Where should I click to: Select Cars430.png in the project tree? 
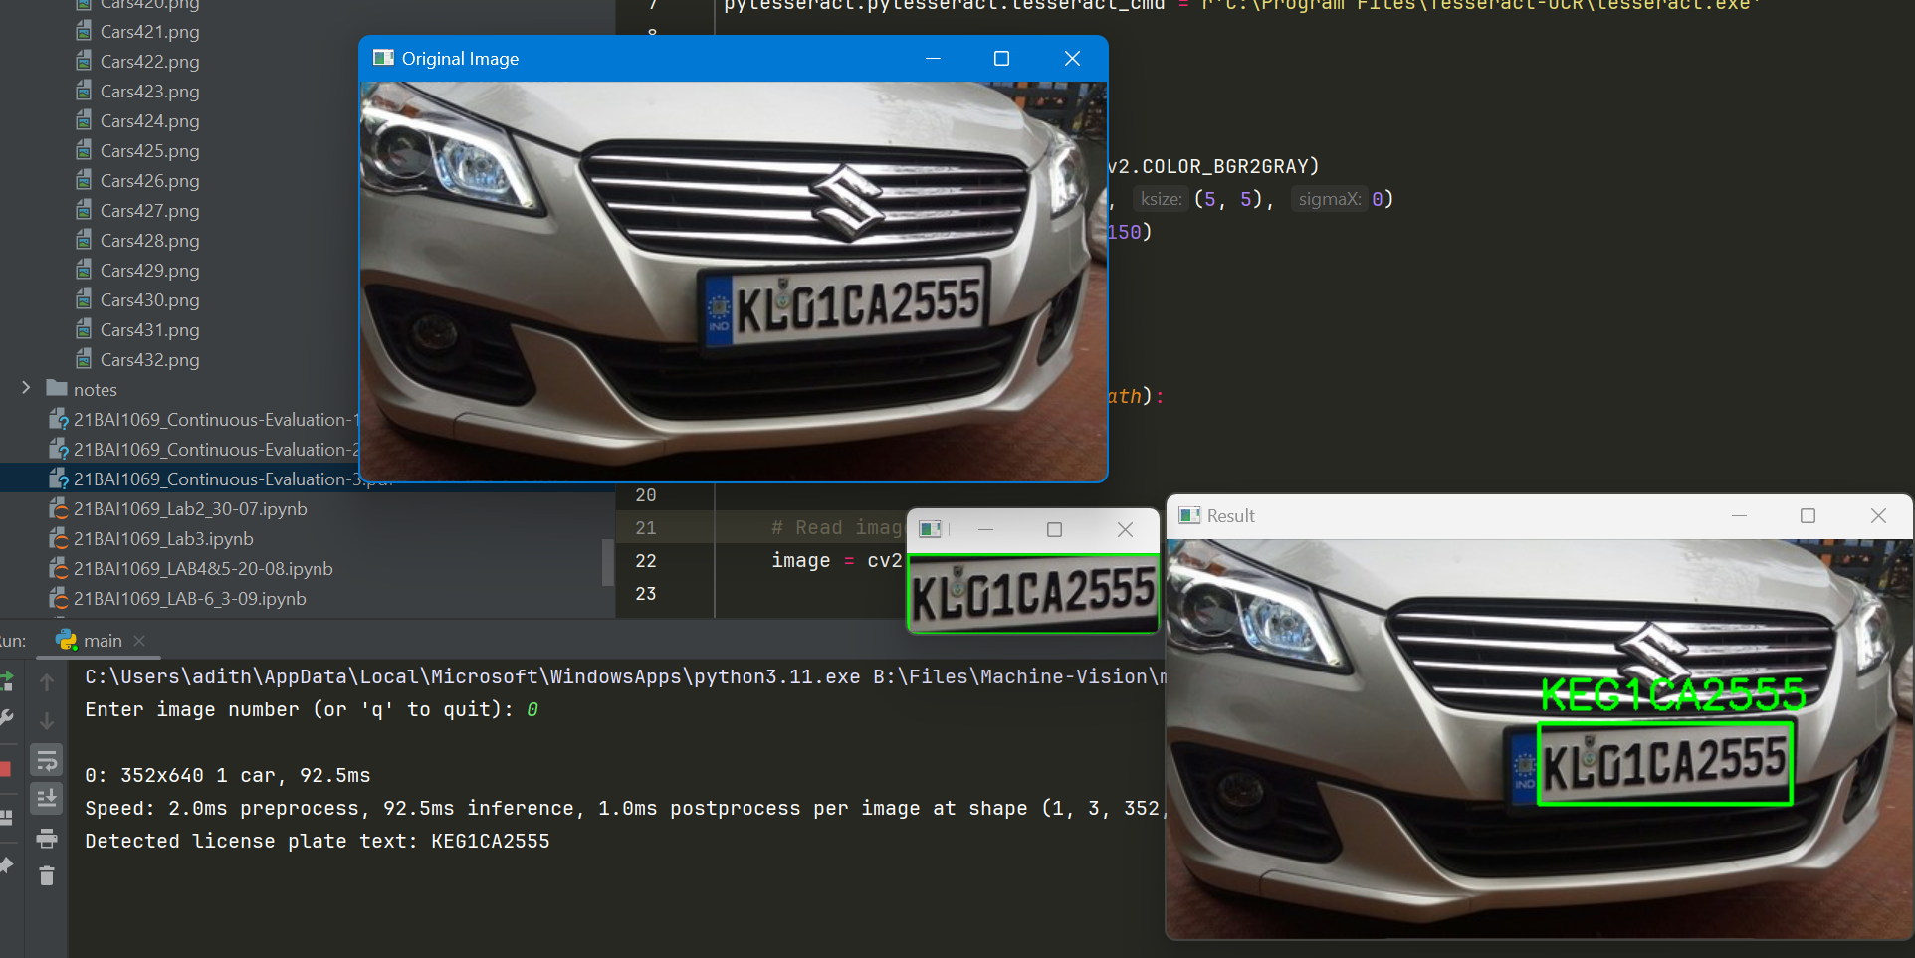pos(149,300)
